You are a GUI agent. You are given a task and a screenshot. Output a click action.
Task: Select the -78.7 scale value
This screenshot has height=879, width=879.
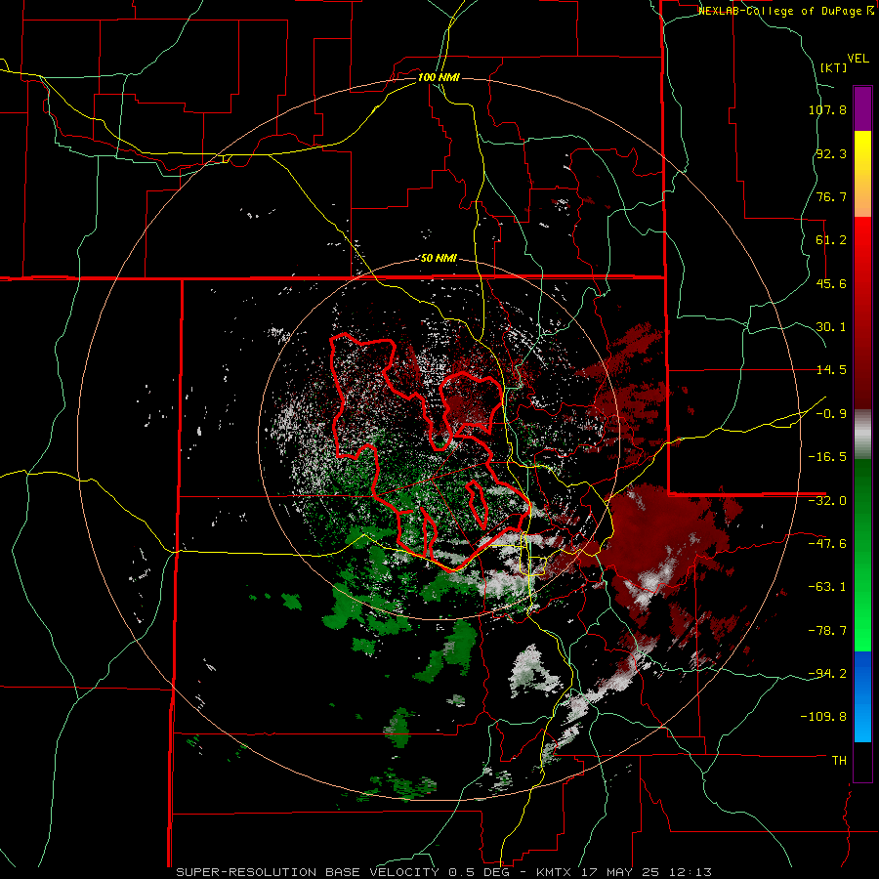[x=827, y=631]
